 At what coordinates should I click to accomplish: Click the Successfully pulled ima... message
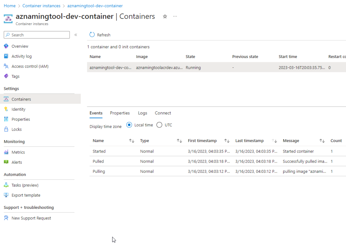[x=305, y=161]
